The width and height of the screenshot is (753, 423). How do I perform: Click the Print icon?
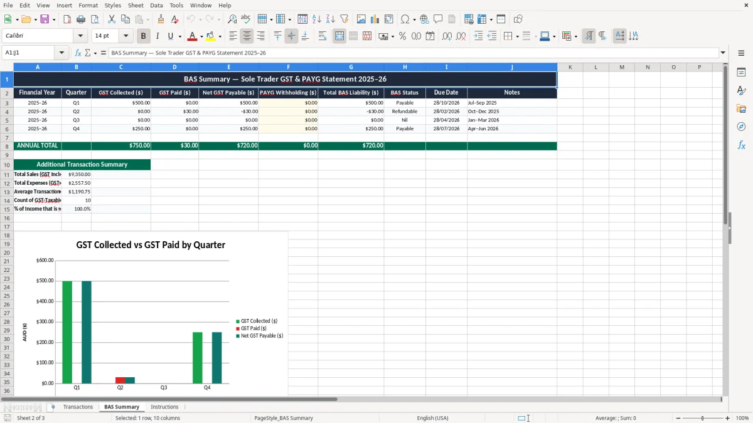pos(80,19)
